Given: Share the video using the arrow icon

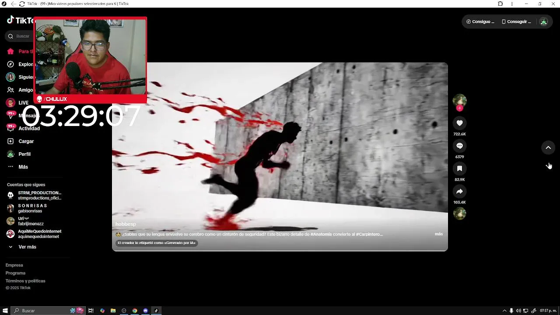Looking at the screenshot, I should 459,191.
